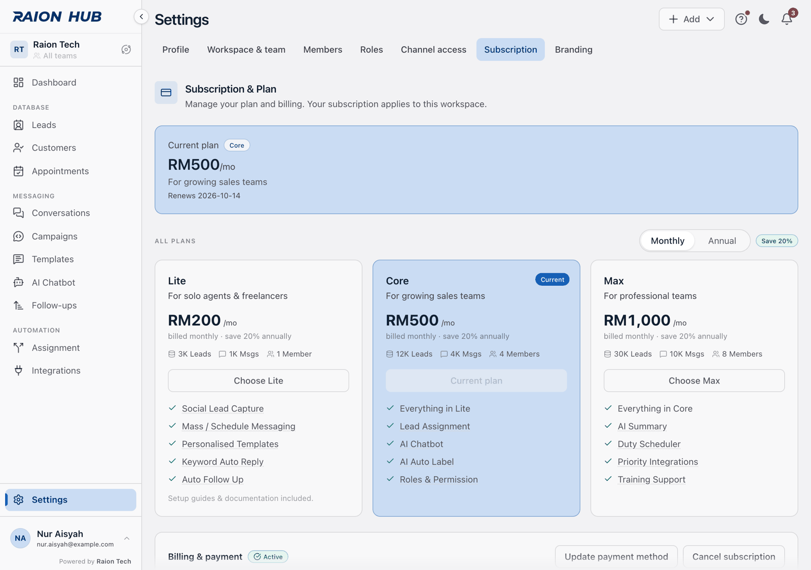811x570 pixels.
Task: Open the notifications bell
Action: click(x=787, y=19)
